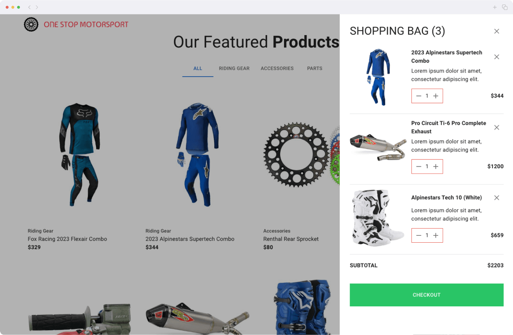Click the white boots thumbnail in bag

(377, 218)
